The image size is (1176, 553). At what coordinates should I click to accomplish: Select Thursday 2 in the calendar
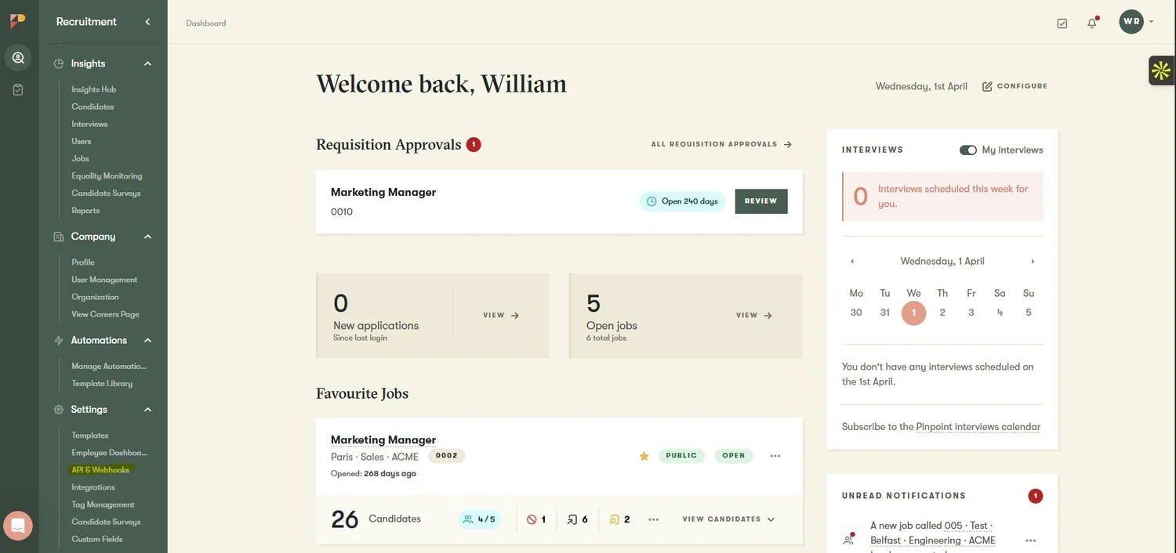click(x=942, y=313)
